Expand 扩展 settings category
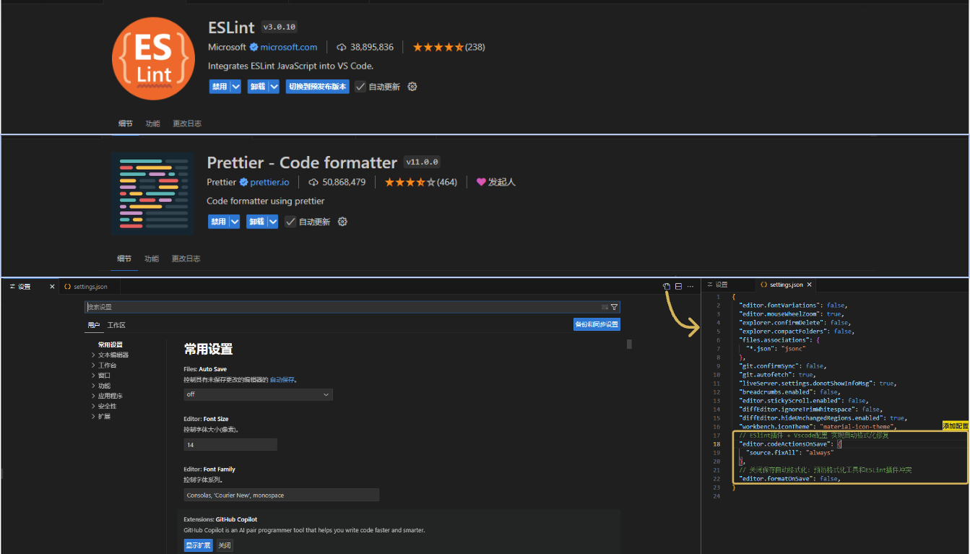 point(93,417)
